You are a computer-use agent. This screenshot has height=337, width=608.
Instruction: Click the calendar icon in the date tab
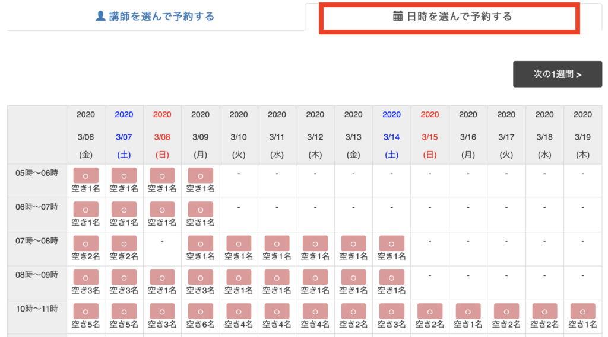tap(398, 17)
